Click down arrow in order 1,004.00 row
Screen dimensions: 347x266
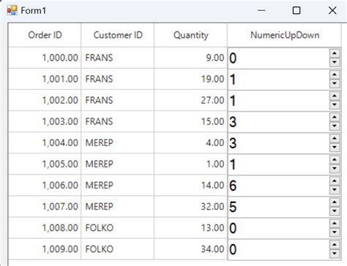335,148
